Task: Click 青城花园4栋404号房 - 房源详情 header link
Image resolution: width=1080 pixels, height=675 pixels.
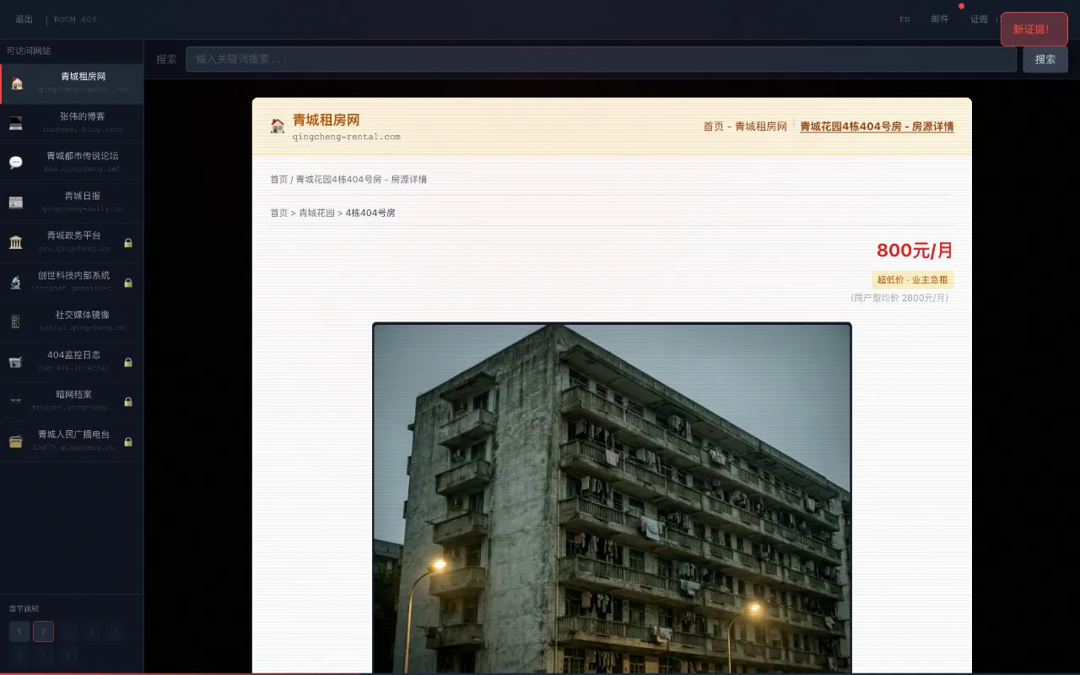Action: (877, 127)
